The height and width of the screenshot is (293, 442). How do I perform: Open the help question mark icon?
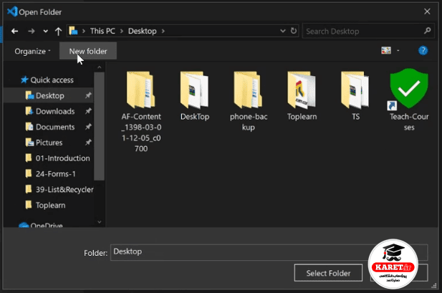tap(423, 51)
